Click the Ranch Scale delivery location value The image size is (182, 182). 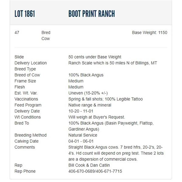(113, 63)
